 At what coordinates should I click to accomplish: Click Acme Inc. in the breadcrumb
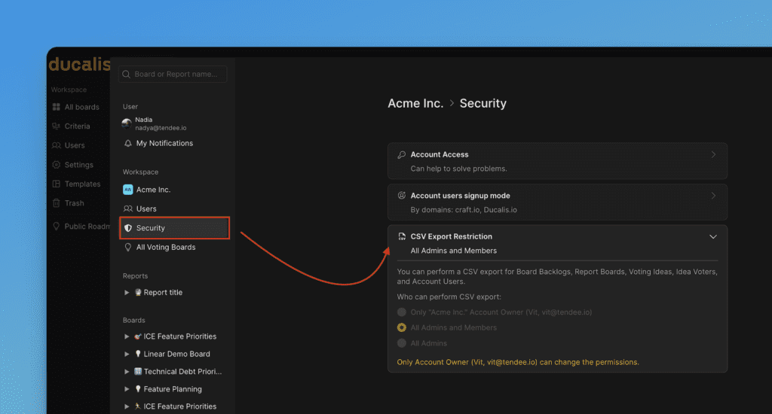pos(415,103)
